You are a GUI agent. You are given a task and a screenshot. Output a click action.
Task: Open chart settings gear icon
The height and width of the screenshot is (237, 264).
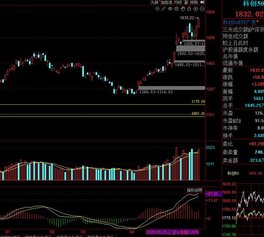pyautogui.click(x=157, y=9)
